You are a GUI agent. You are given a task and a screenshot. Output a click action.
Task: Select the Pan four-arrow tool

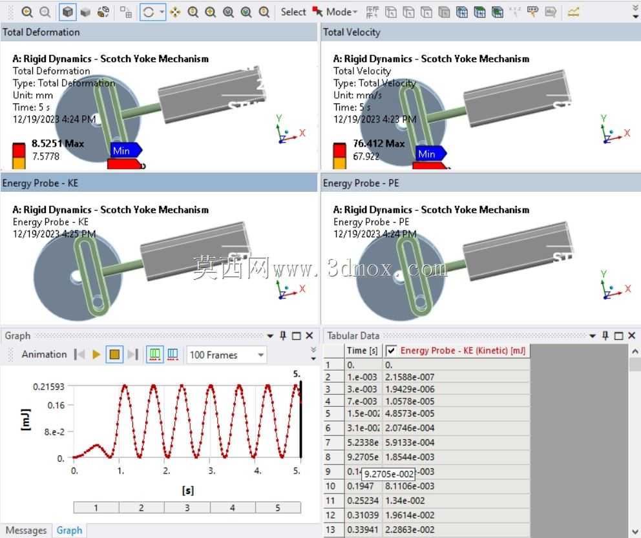pyautogui.click(x=175, y=12)
